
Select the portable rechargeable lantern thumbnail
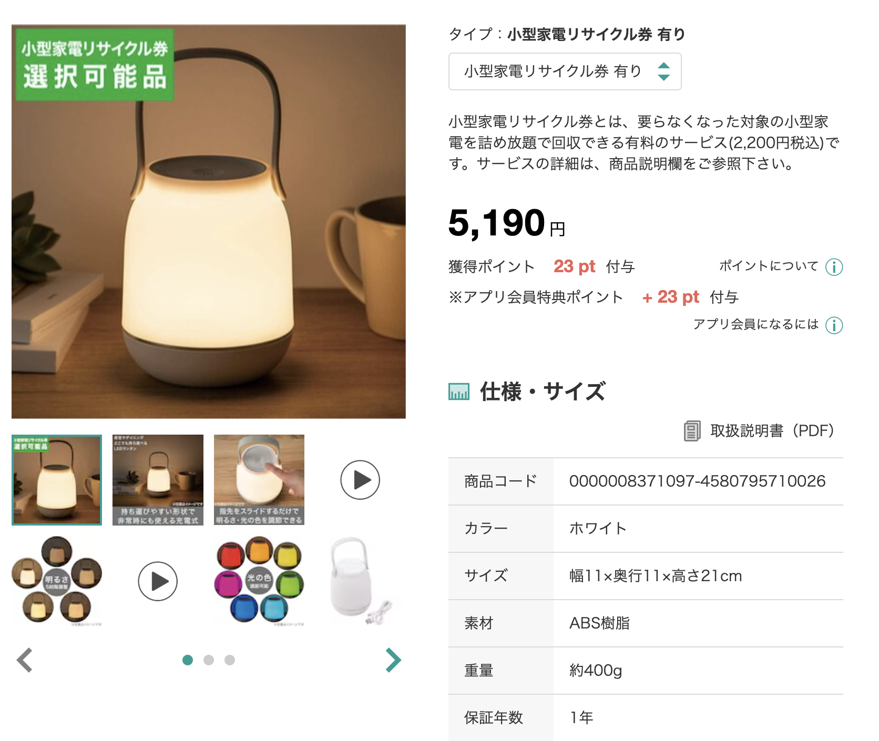pyautogui.click(x=158, y=480)
